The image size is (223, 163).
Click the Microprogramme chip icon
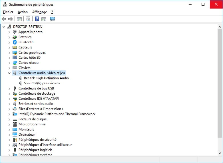(15, 124)
